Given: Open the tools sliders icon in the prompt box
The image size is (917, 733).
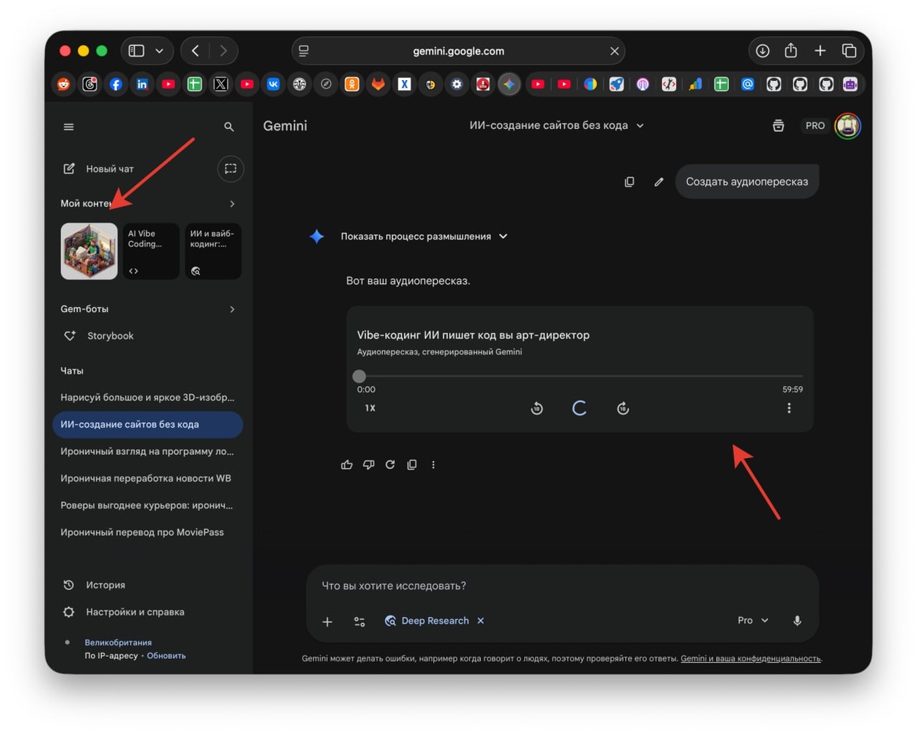Looking at the screenshot, I should [x=359, y=622].
